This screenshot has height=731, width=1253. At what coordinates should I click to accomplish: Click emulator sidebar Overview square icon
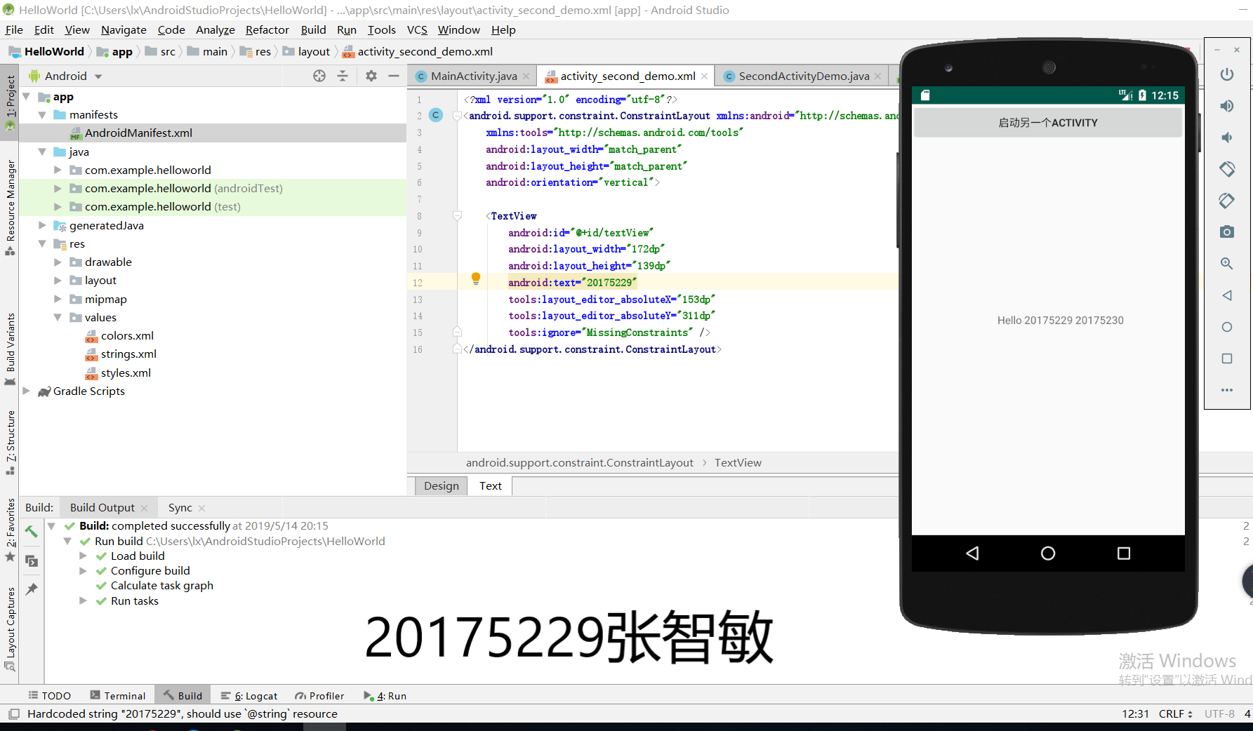point(1226,358)
